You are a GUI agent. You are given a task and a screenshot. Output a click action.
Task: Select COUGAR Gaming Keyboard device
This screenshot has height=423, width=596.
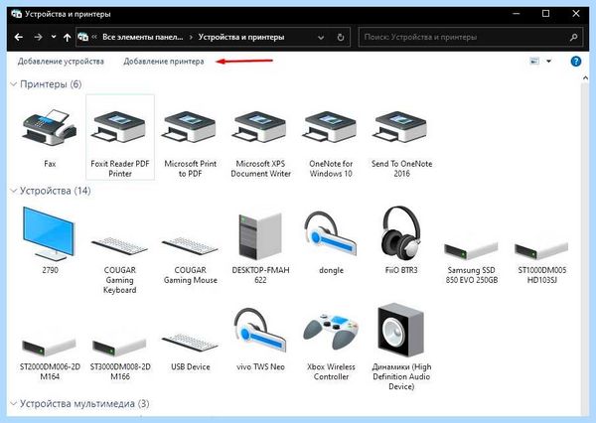click(x=120, y=247)
